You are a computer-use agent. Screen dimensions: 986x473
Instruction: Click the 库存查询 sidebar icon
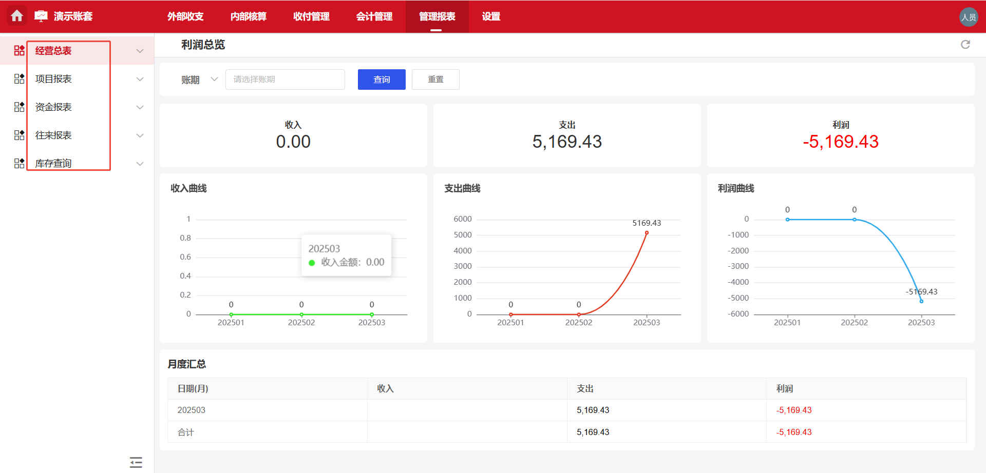[18, 163]
